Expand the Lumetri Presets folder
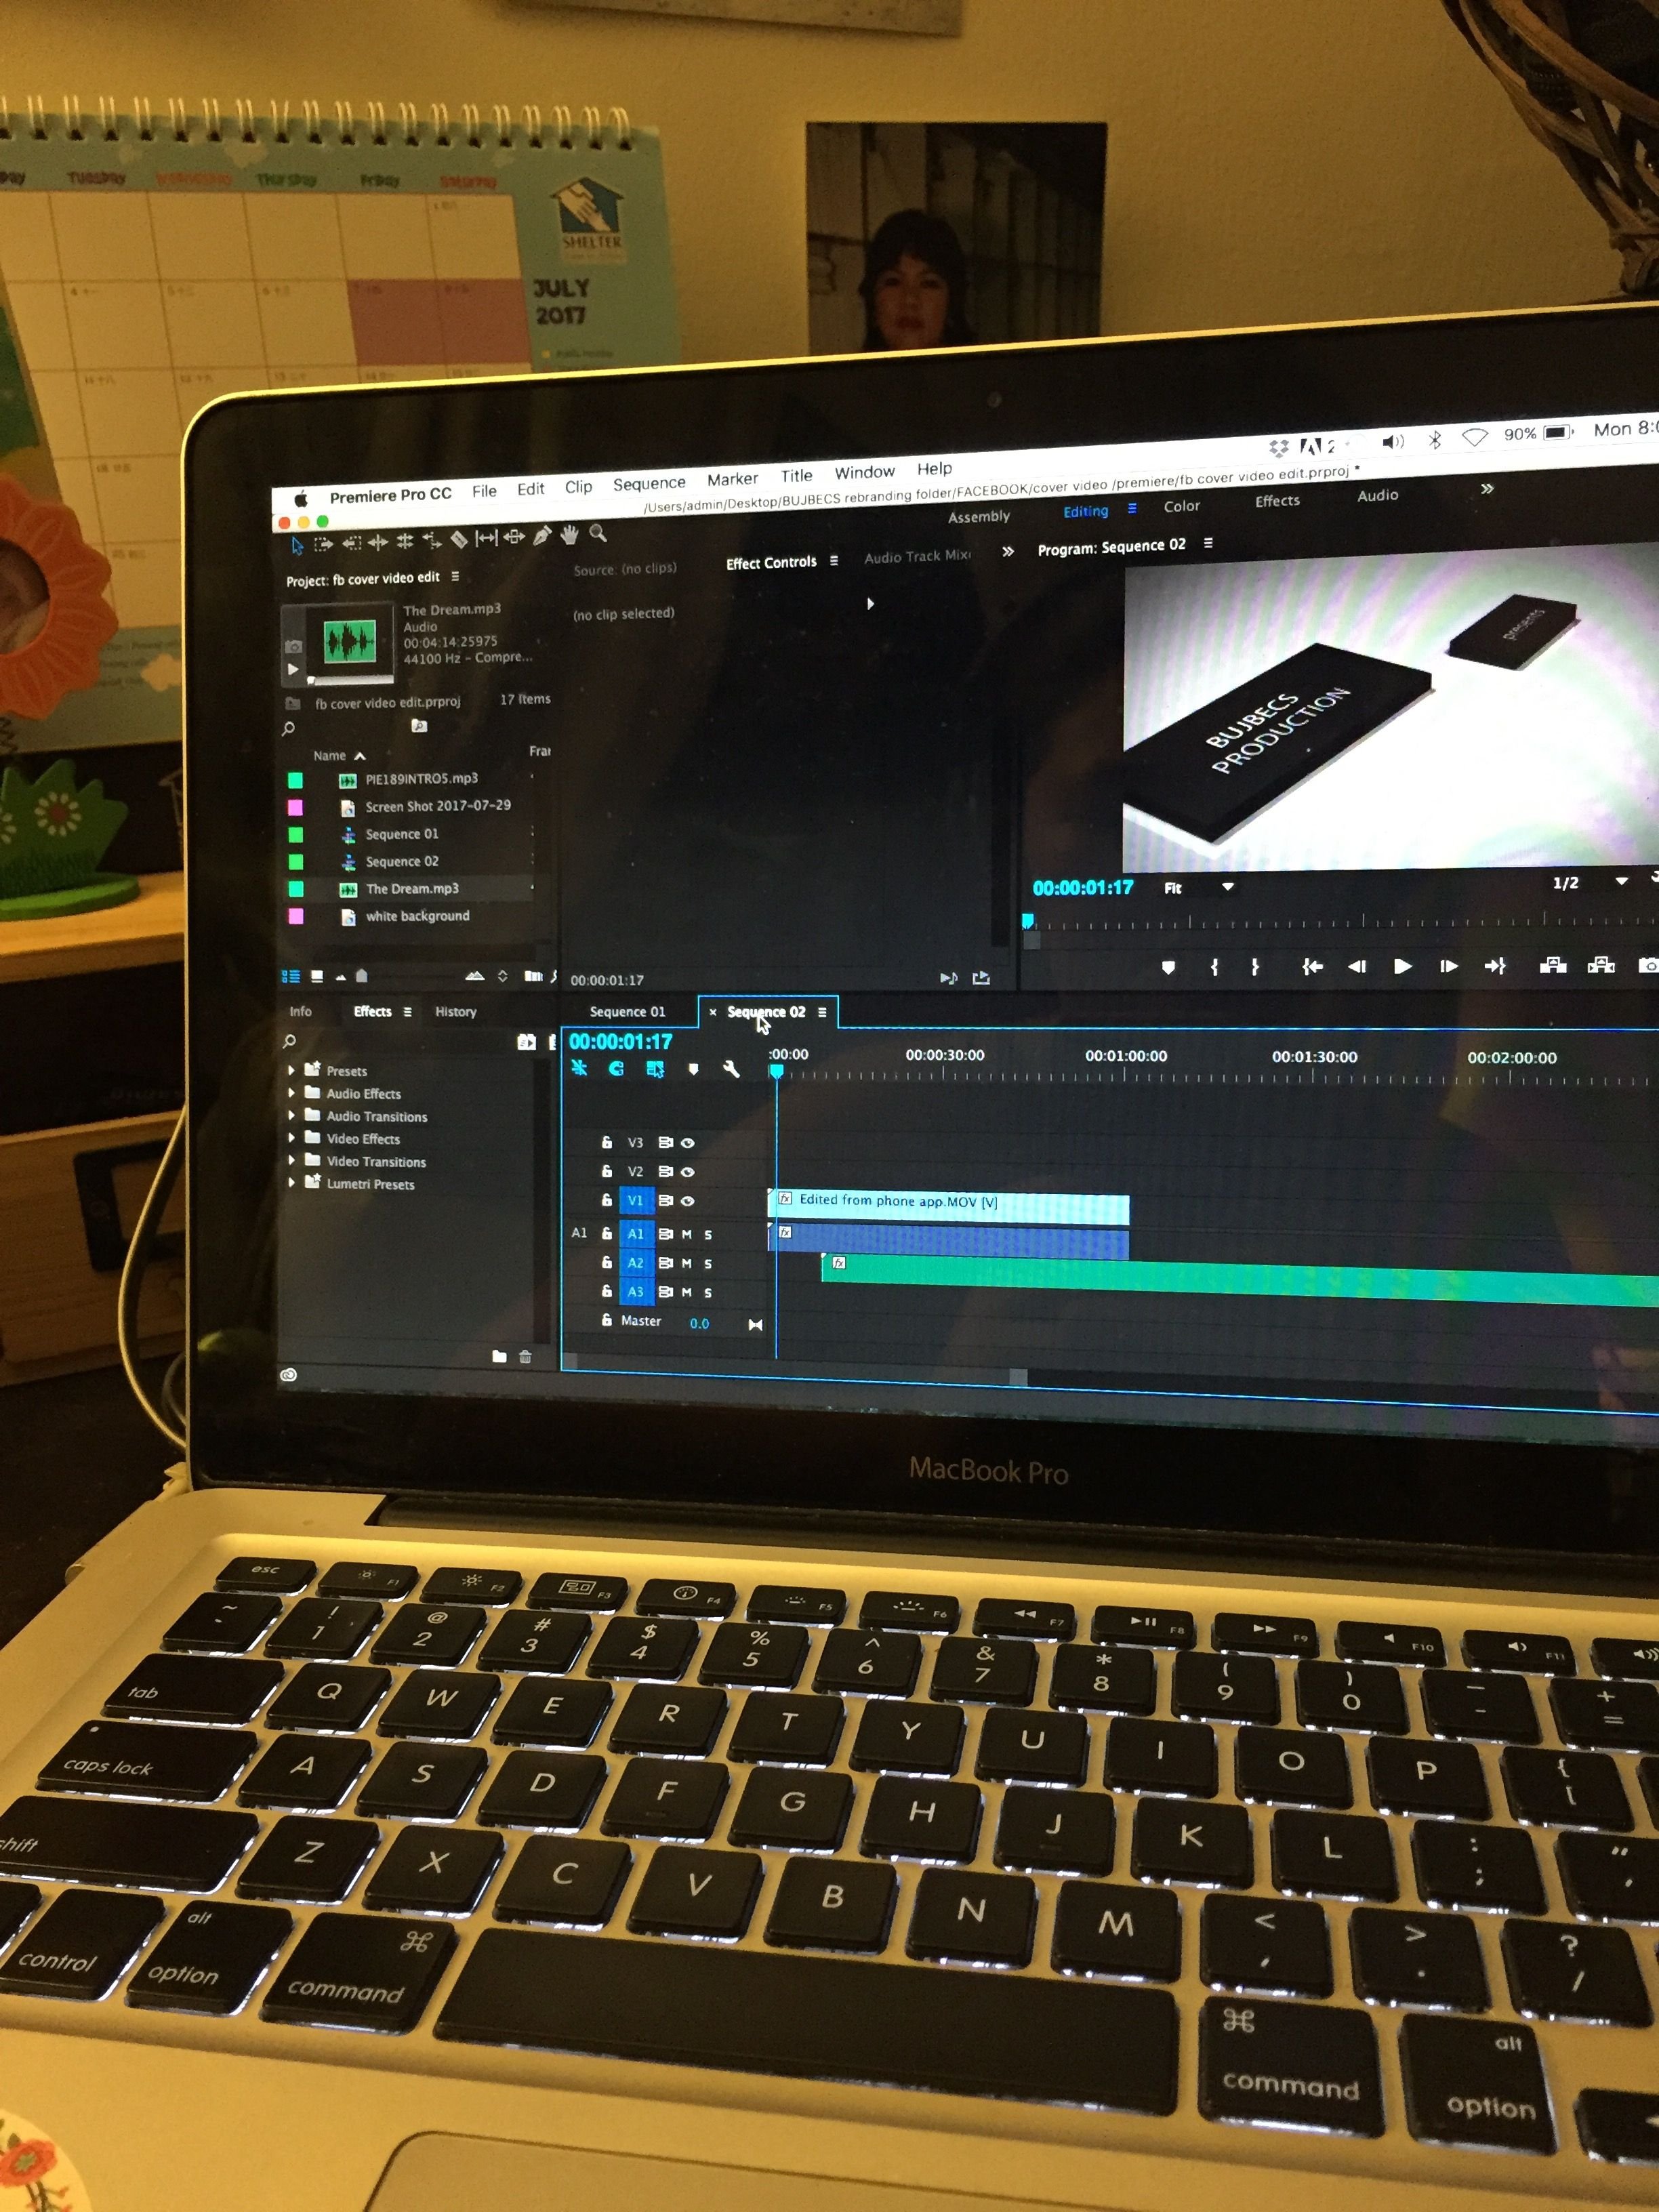 pos(291,1183)
